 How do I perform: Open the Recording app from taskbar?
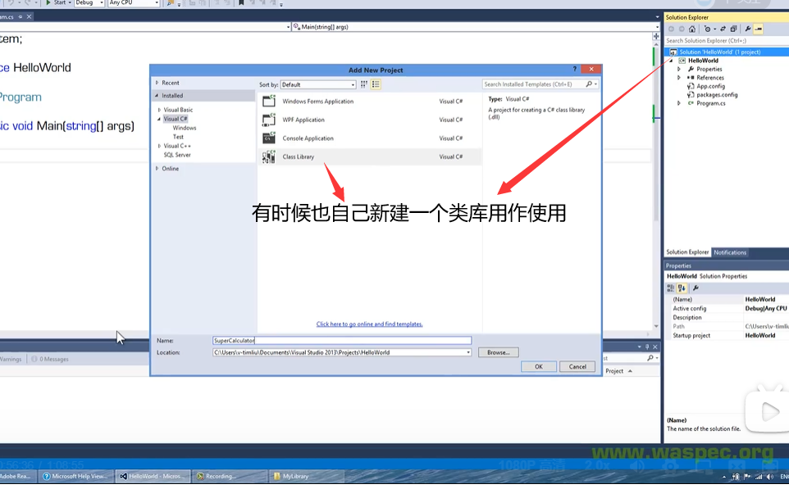click(230, 477)
